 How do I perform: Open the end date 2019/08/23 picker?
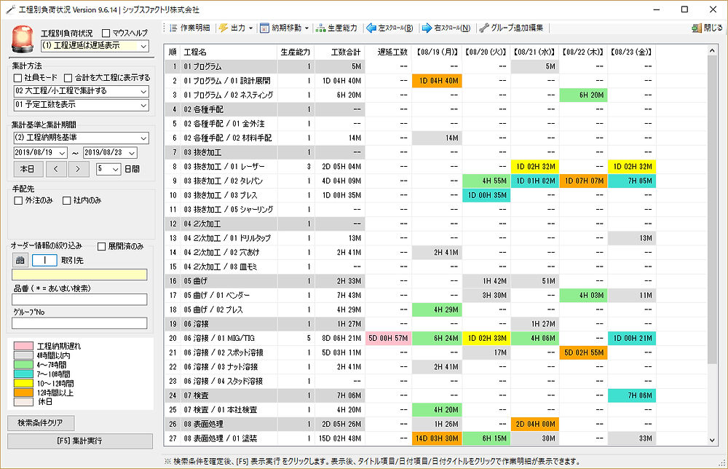(x=132, y=153)
